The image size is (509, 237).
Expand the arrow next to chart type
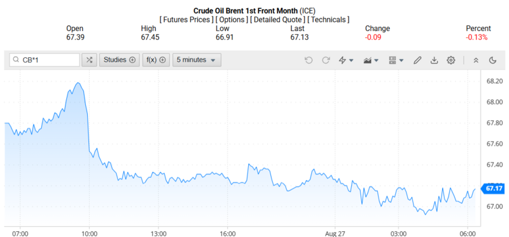[x=376, y=60]
